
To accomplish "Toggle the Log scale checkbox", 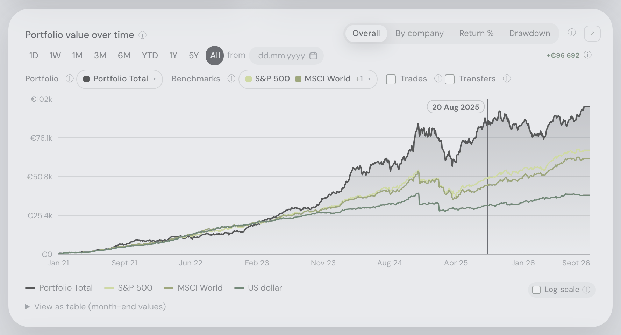I will click(536, 290).
